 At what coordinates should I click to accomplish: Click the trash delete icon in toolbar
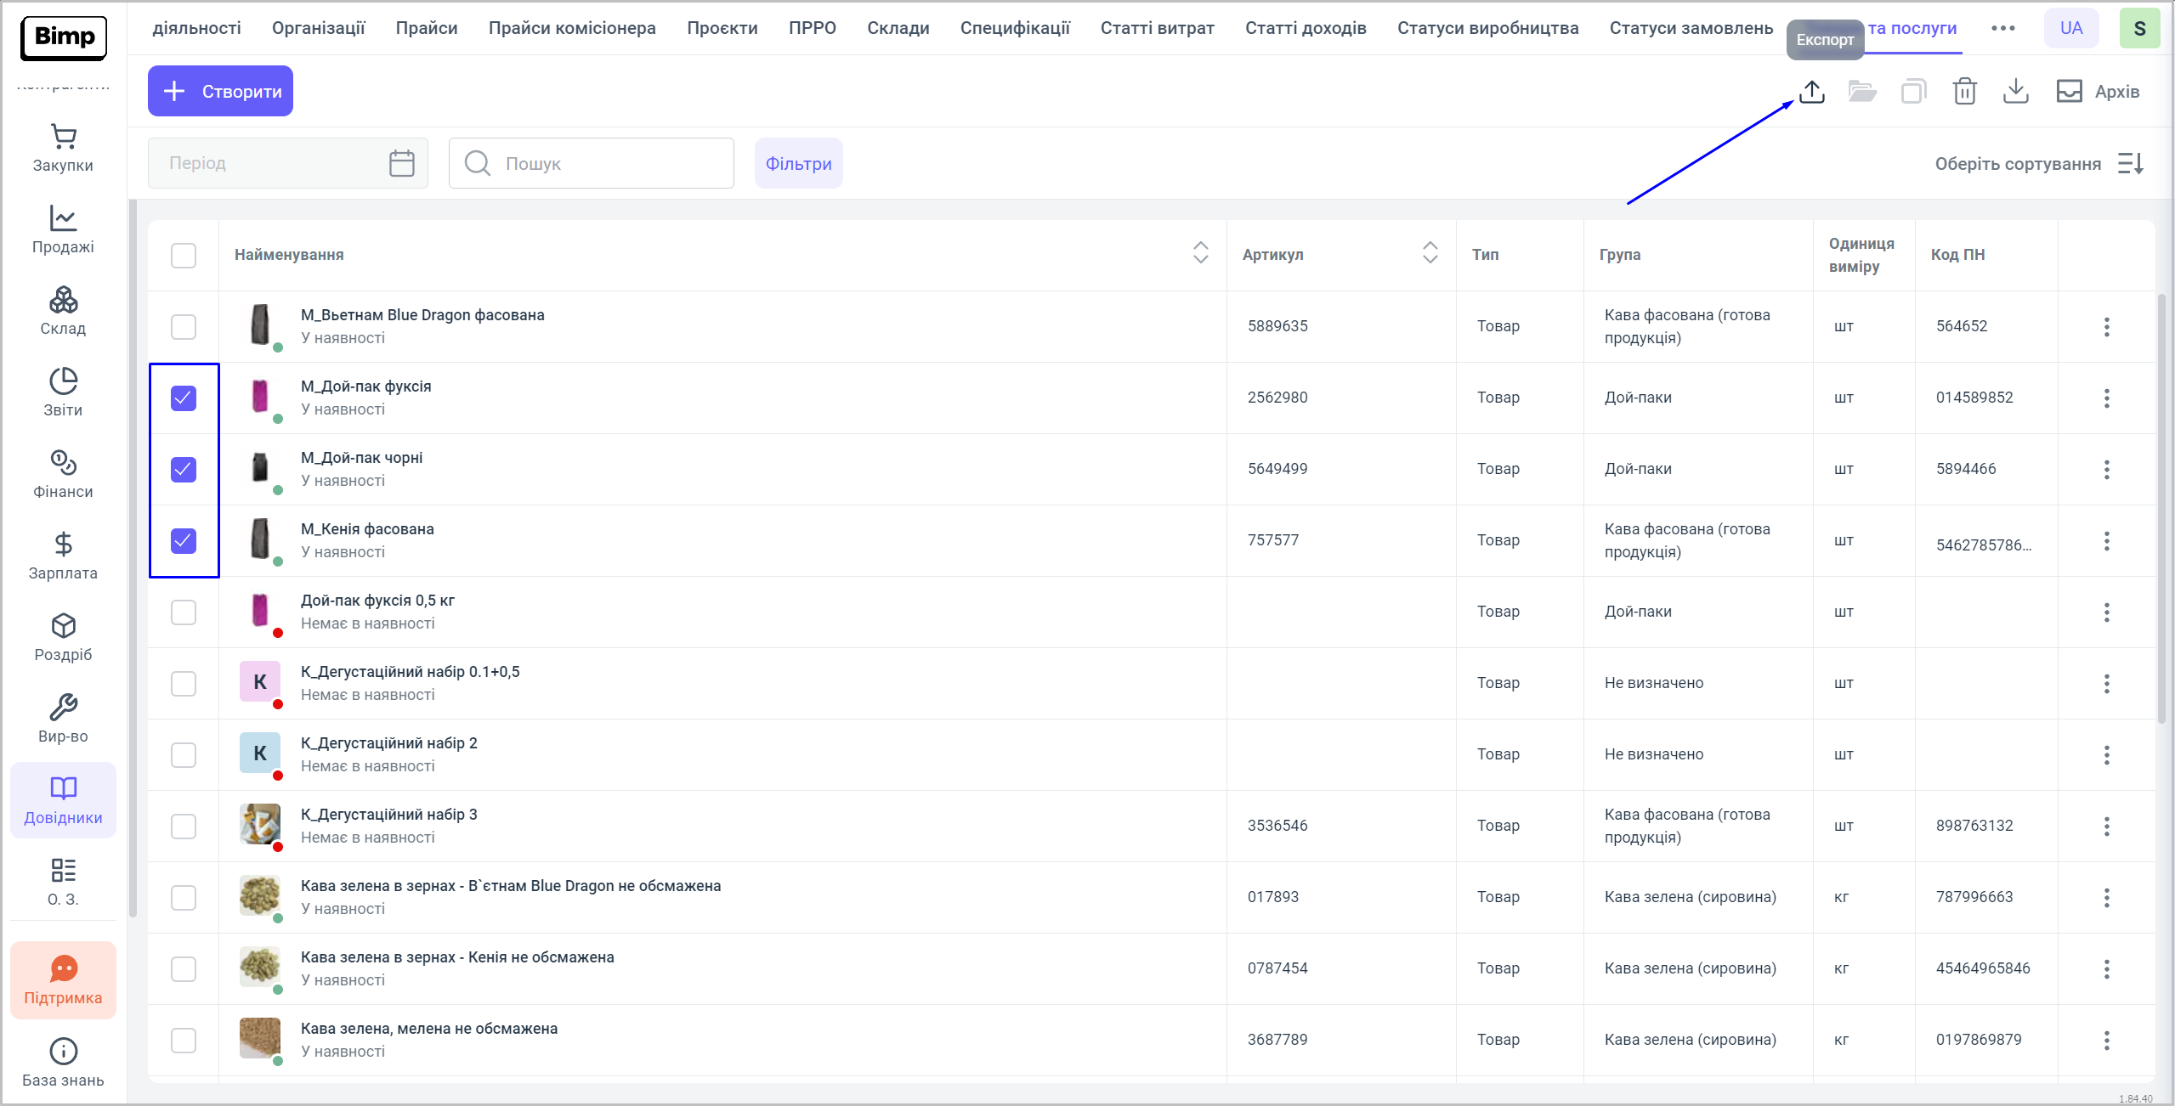pyautogui.click(x=1964, y=92)
